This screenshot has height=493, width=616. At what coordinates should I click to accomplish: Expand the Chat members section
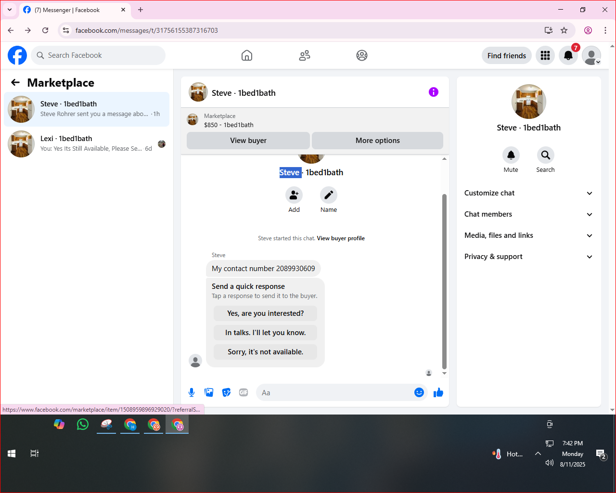[x=528, y=214]
